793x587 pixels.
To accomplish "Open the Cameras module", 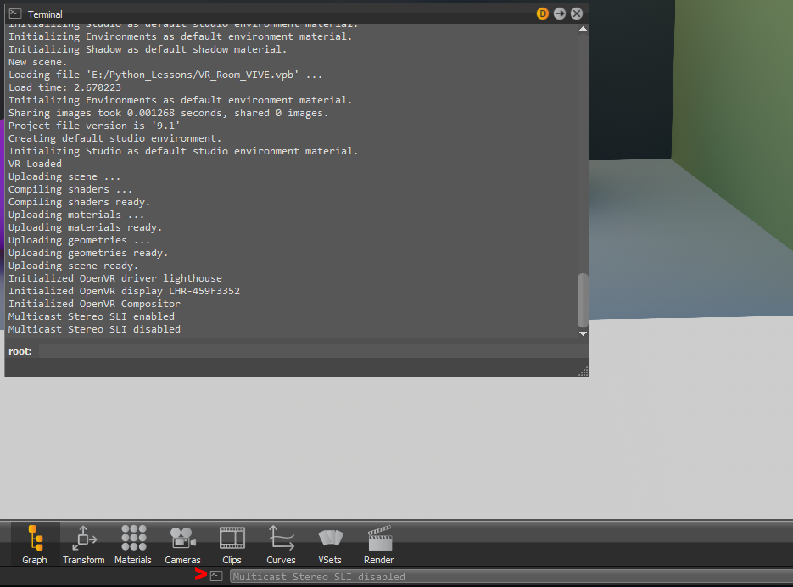I will point(182,545).
